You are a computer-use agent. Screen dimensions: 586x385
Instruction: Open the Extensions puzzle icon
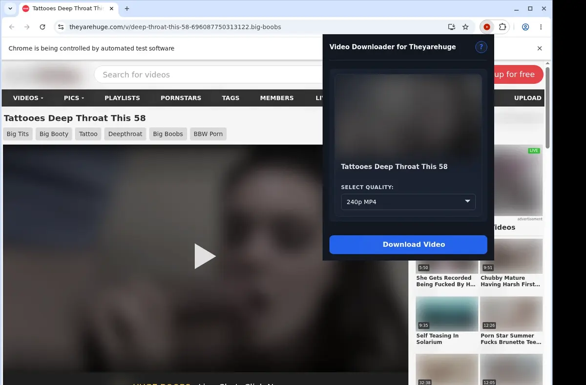[x=502, y=27]
